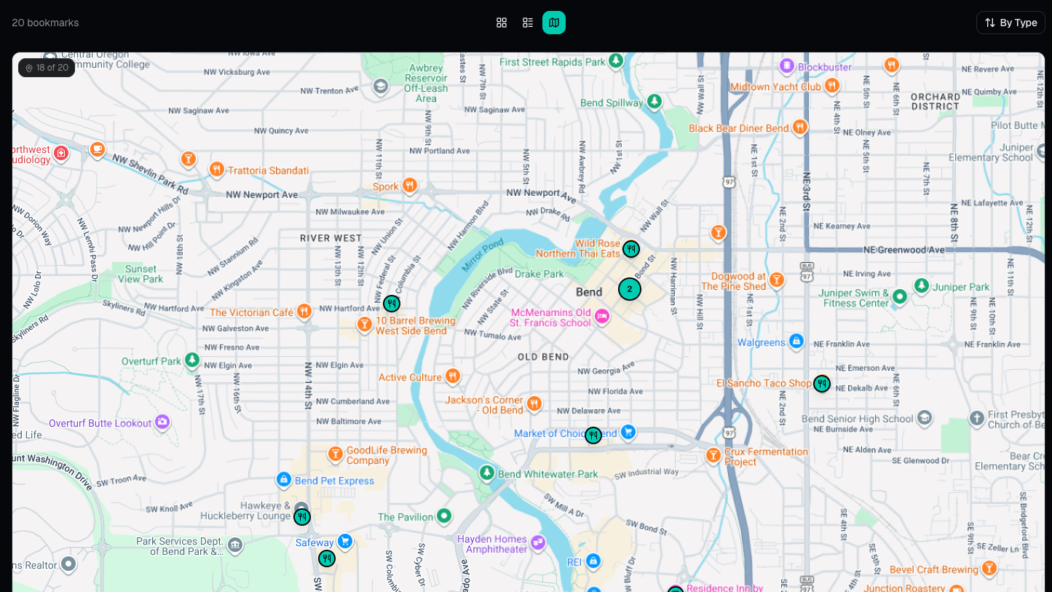The image size is (1052, 592).
Task: Click the McMenamins Old St. Francis School icon
Action: (602, 317)
